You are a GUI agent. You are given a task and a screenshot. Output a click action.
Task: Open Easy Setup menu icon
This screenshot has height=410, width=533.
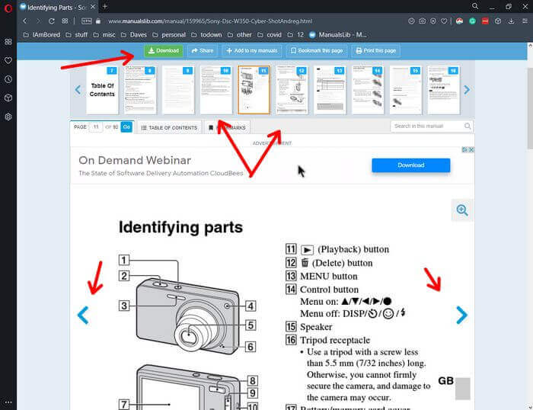tap(525, 21)
